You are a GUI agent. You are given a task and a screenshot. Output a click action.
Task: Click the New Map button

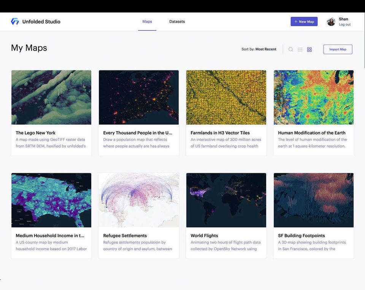(x=304, y=22)
